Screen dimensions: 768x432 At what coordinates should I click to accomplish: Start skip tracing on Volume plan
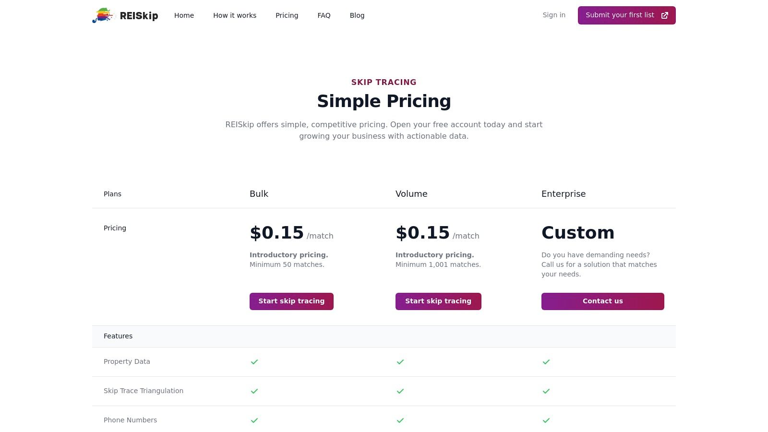pyautogui.click(x=438, y=301)
